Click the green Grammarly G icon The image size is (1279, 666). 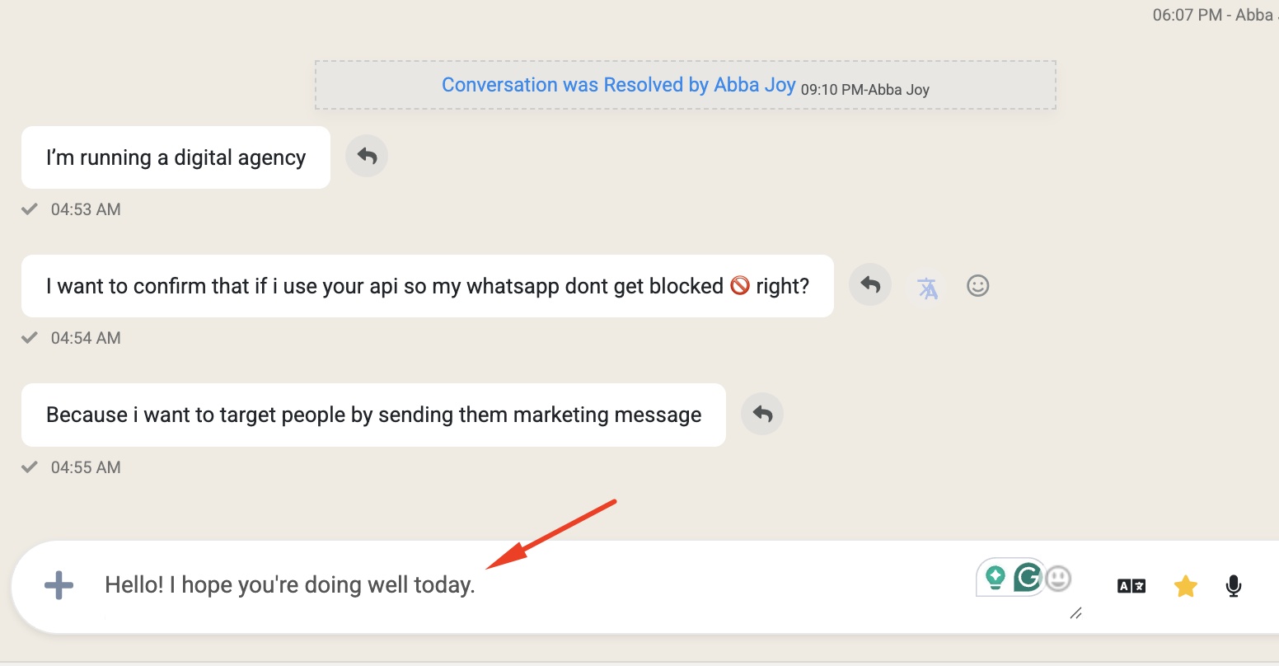1028,577
